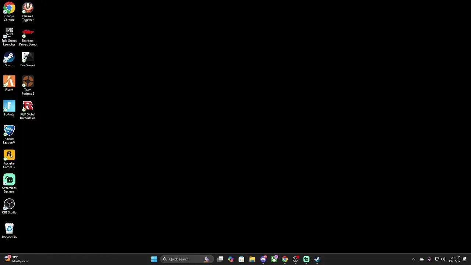Open the weather widget showing Mostly clear
The image size is (471, 265).
[17, 259]
